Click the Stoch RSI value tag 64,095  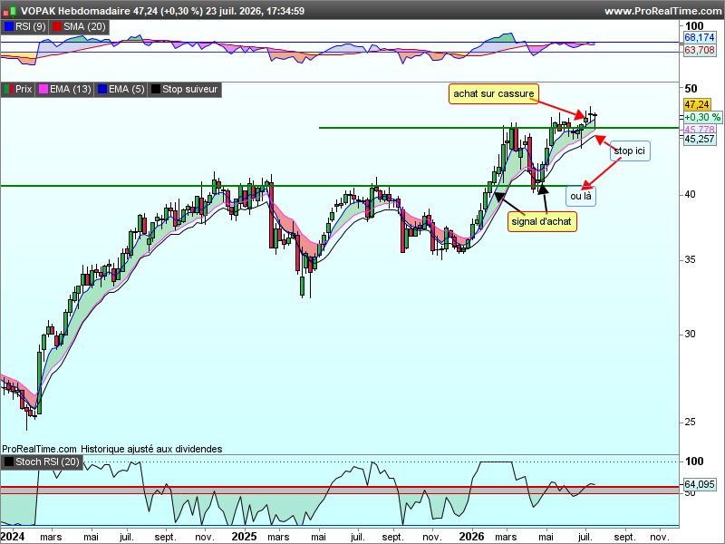coord(700,484)
